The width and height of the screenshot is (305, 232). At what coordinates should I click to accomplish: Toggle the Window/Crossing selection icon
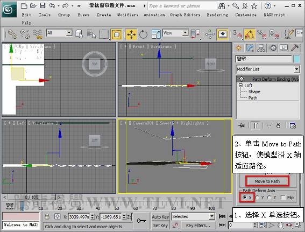[x=116, y=34]
